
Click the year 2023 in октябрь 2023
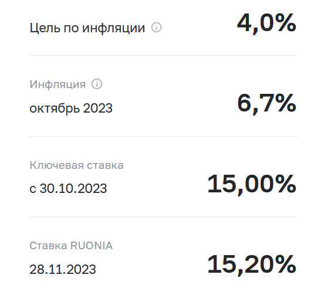point(98,108)
